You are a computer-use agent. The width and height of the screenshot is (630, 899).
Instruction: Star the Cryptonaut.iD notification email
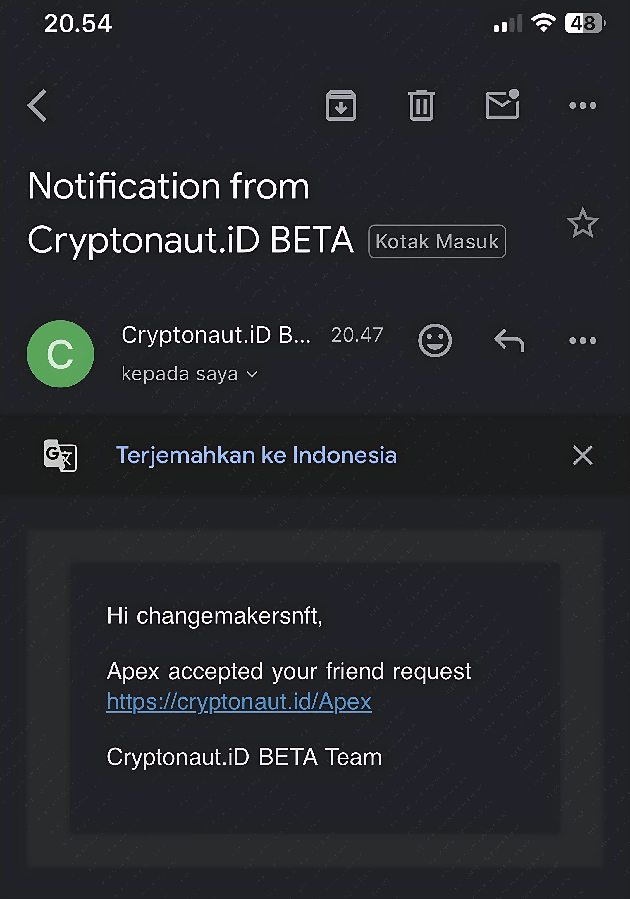pos(583,223)
